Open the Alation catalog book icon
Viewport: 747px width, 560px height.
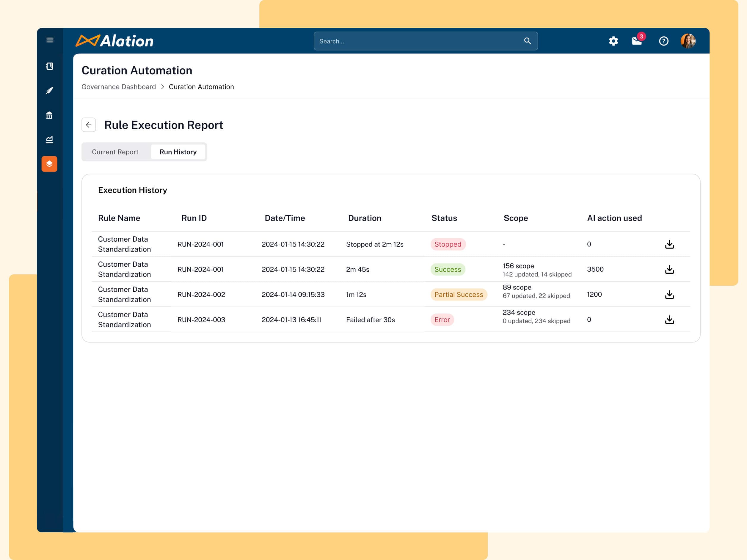pos(50,67)
